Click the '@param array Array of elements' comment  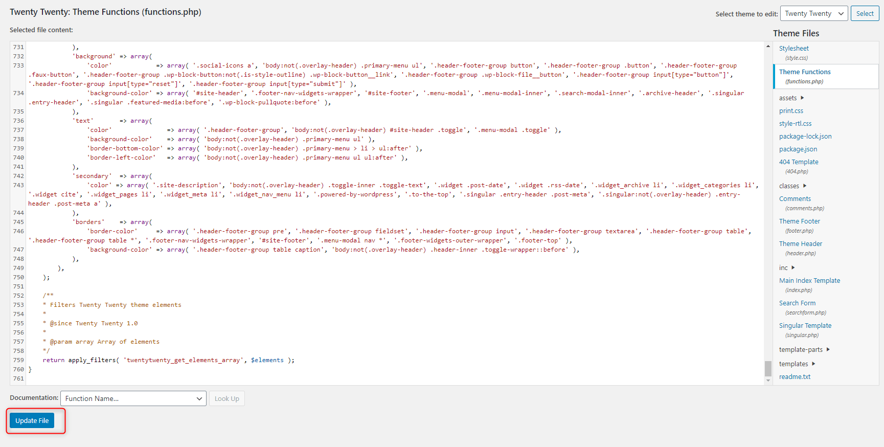(x=105, y=342)
